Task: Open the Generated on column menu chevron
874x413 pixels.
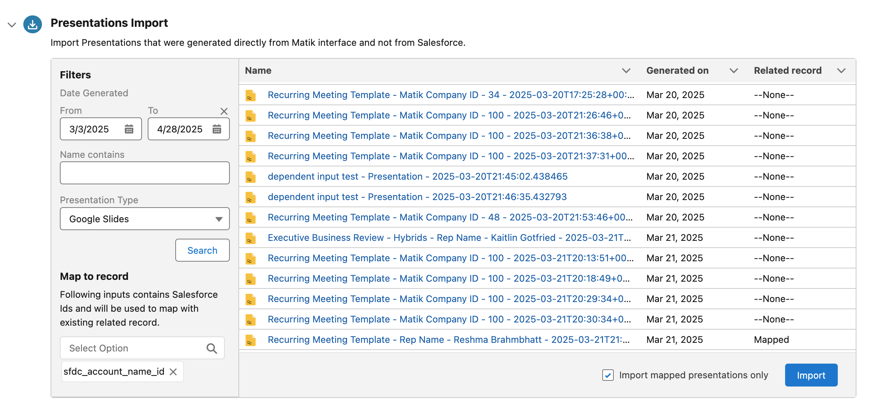Action: 734,71
